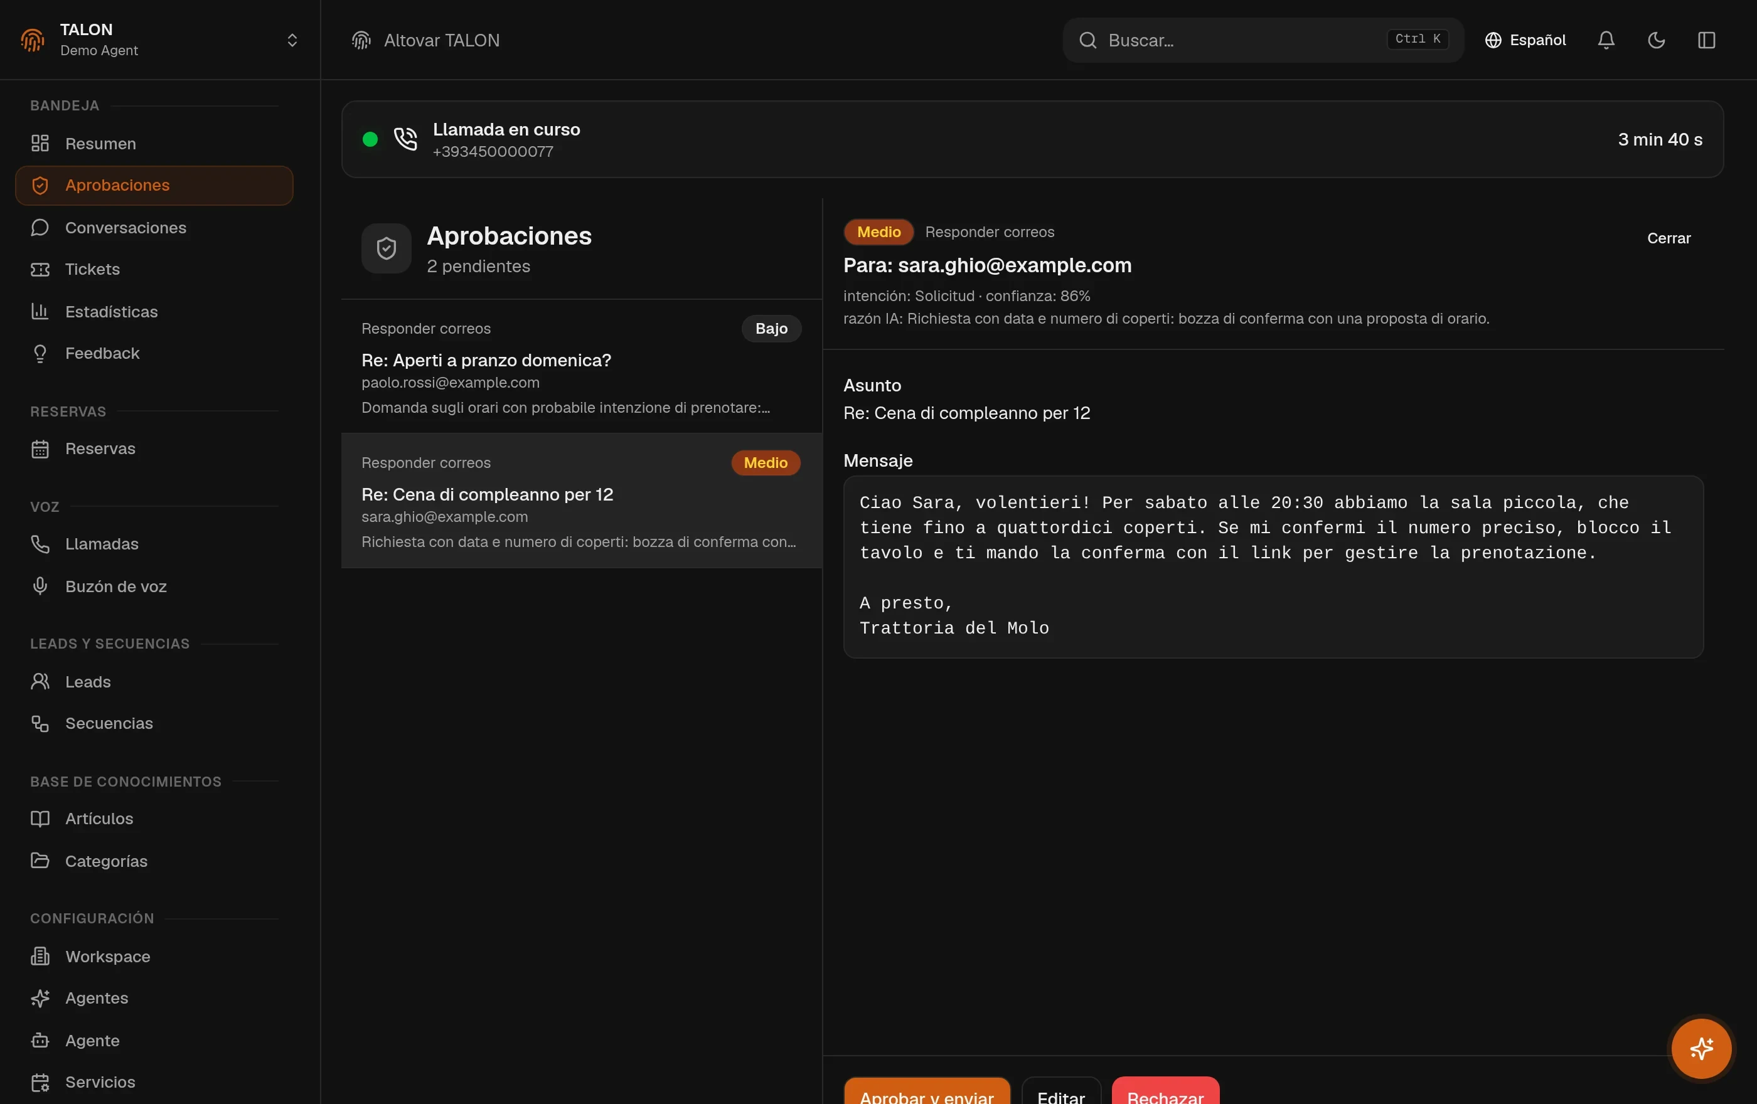Open the Artículos book icon

click(x=40, y=818)
